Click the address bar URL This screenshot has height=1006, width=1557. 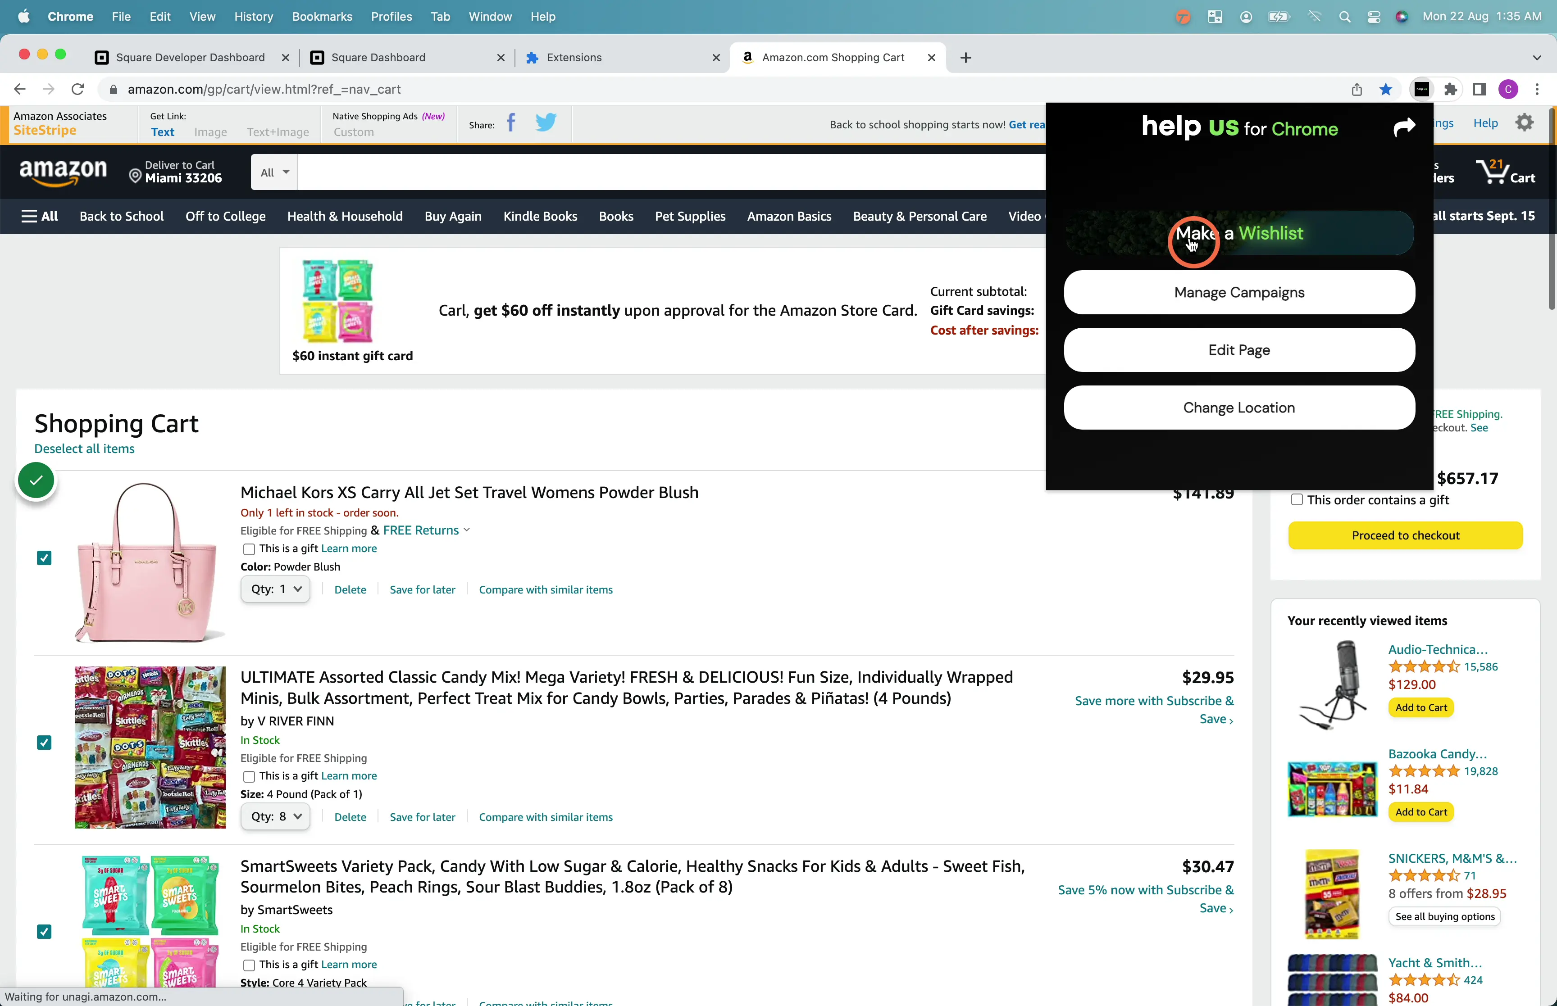[x=264, y=90]
